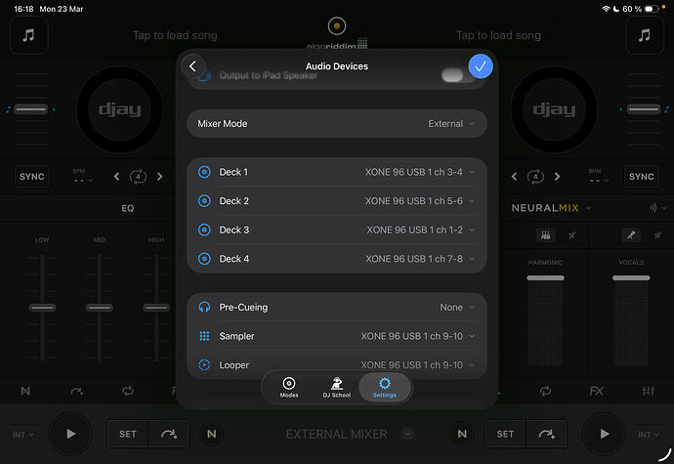Click the Looper icon
This screenshot has height=464, width=674.
point(204,365)
